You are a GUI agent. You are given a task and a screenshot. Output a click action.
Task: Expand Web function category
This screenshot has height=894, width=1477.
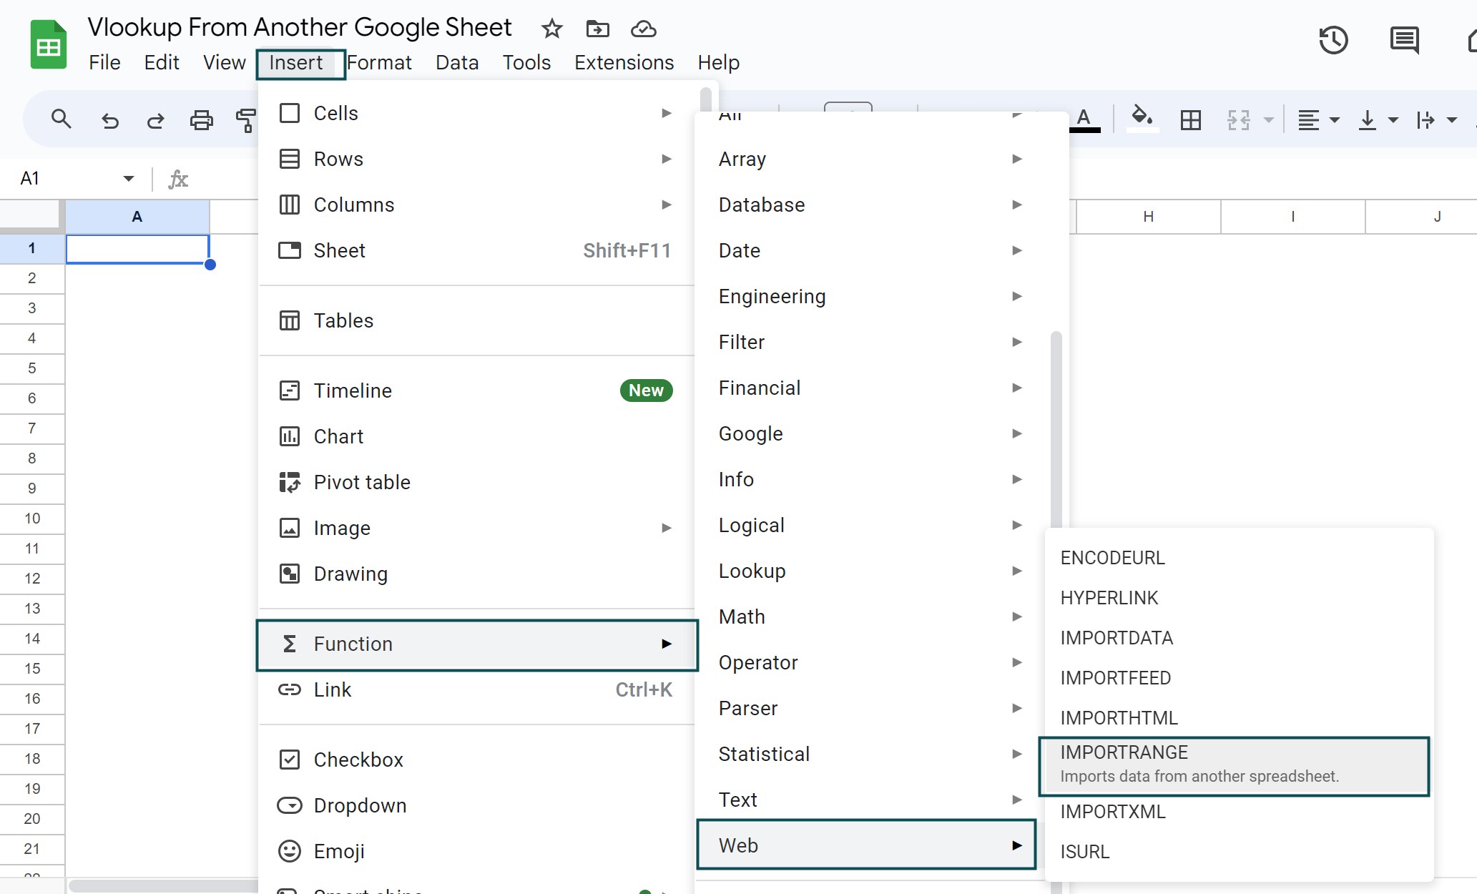(x=866, y=845)
